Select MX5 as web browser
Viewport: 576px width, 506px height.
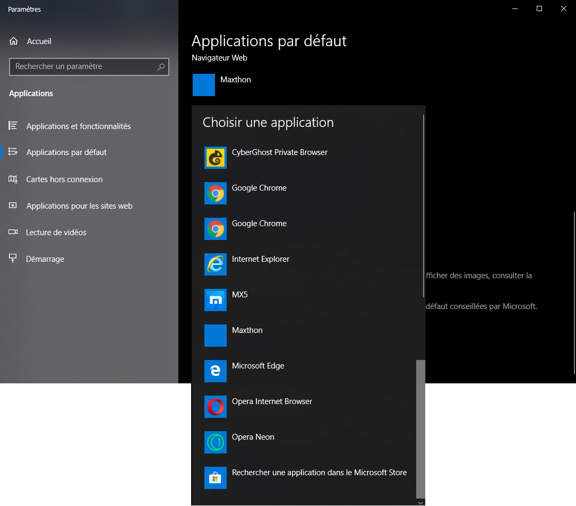coord(307,300)
